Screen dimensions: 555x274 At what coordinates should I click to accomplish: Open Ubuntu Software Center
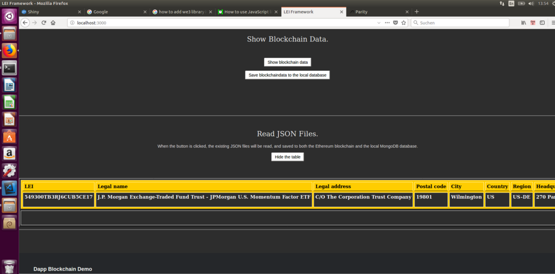(x=9, y=137)
